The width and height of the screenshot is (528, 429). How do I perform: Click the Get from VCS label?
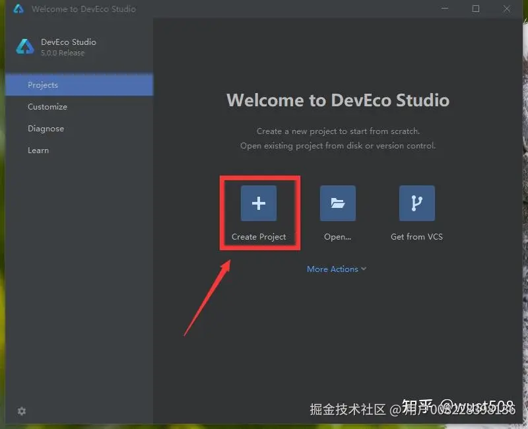click(417, 237)
